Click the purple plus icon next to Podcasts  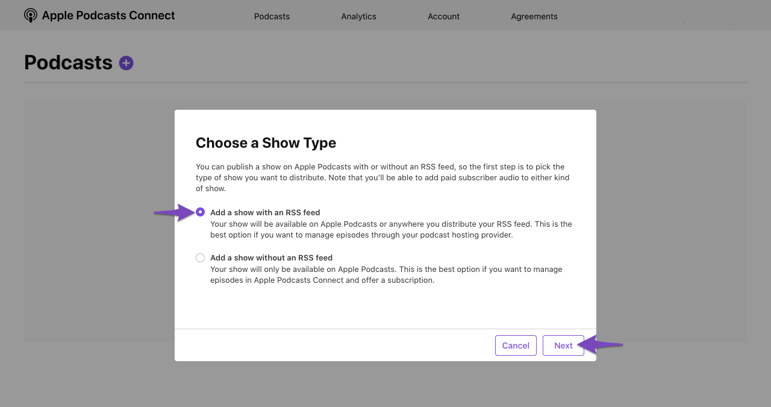coord(126,63)
